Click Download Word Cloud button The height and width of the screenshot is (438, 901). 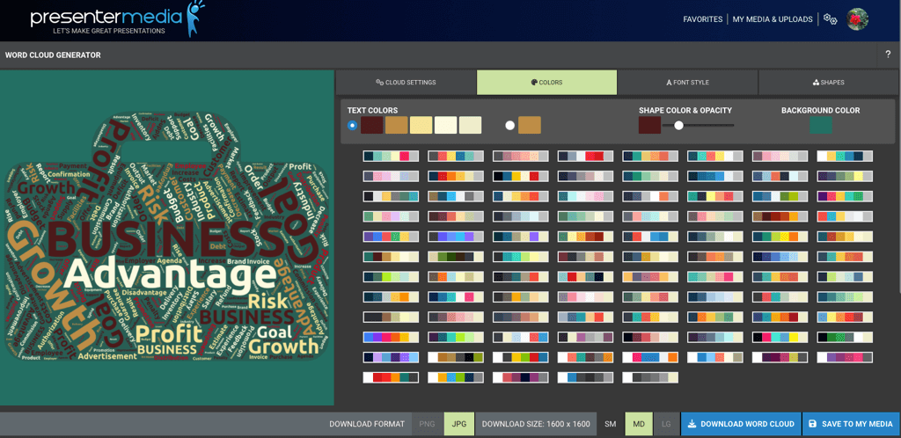[740, 424]
